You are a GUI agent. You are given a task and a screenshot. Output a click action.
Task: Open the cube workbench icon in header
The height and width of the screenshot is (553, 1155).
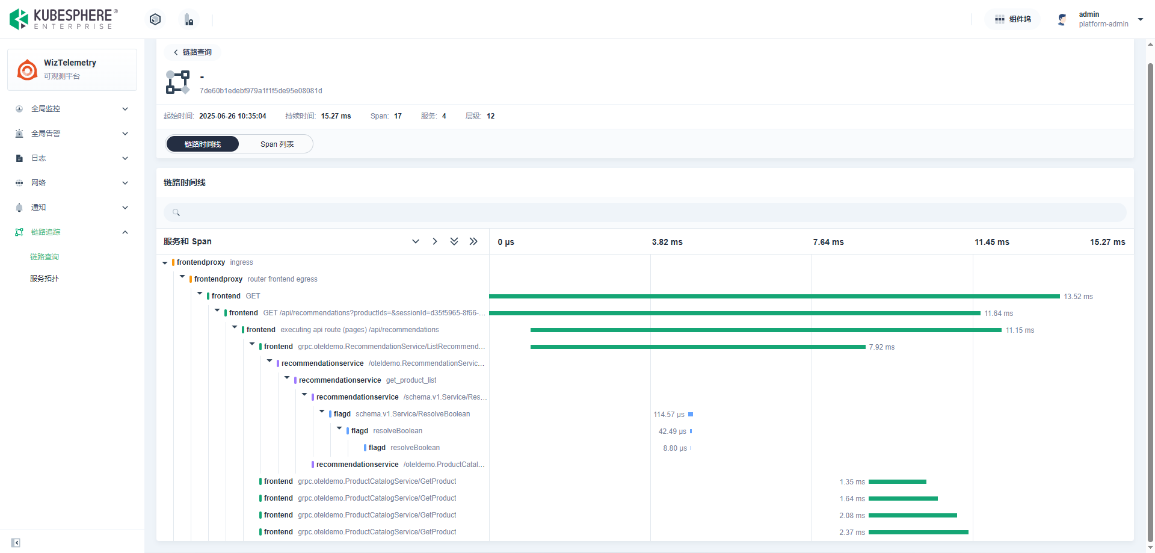155,19
